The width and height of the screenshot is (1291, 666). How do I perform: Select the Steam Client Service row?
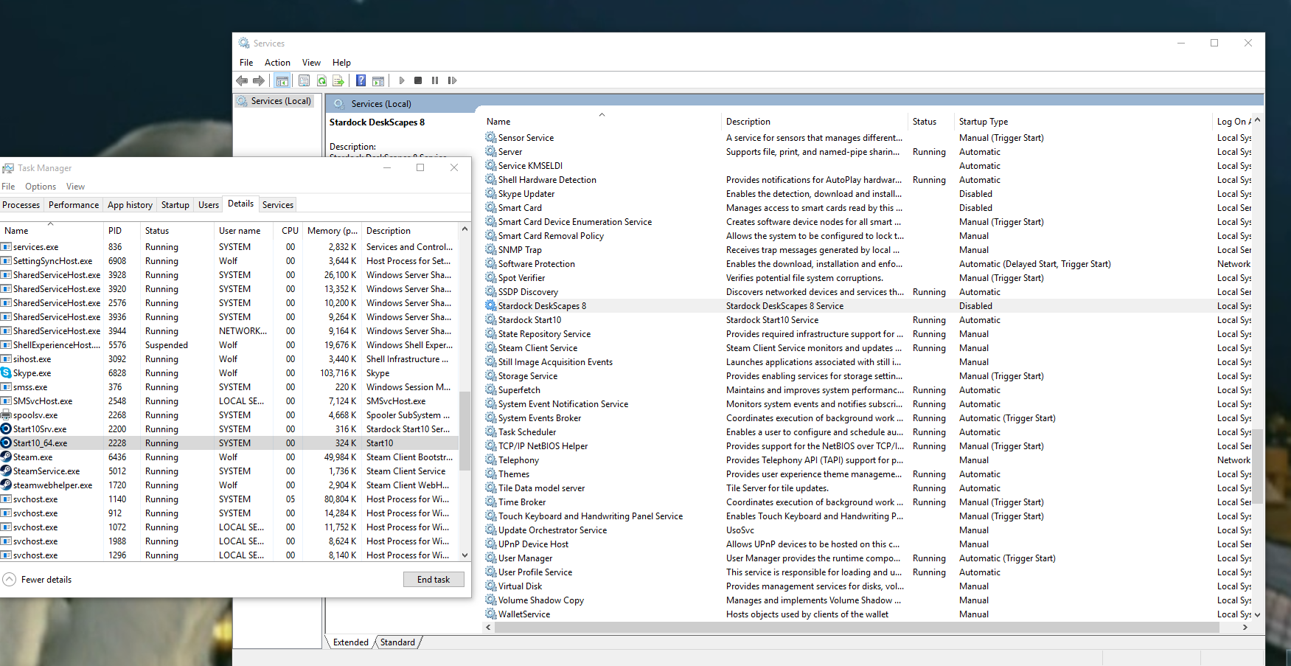click(868, 347)
